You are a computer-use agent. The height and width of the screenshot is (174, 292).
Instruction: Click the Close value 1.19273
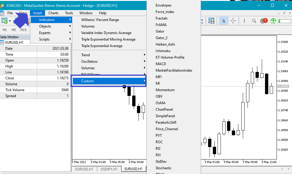click(63, 78)
